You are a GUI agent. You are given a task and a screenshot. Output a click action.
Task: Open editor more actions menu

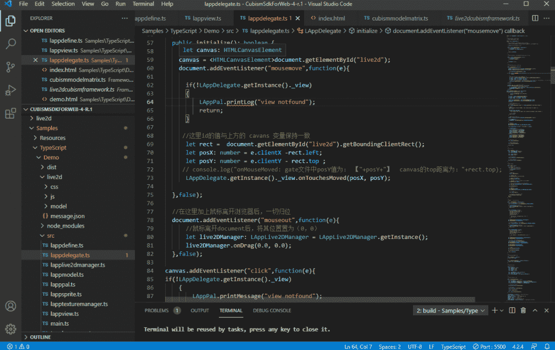[546, 18]
